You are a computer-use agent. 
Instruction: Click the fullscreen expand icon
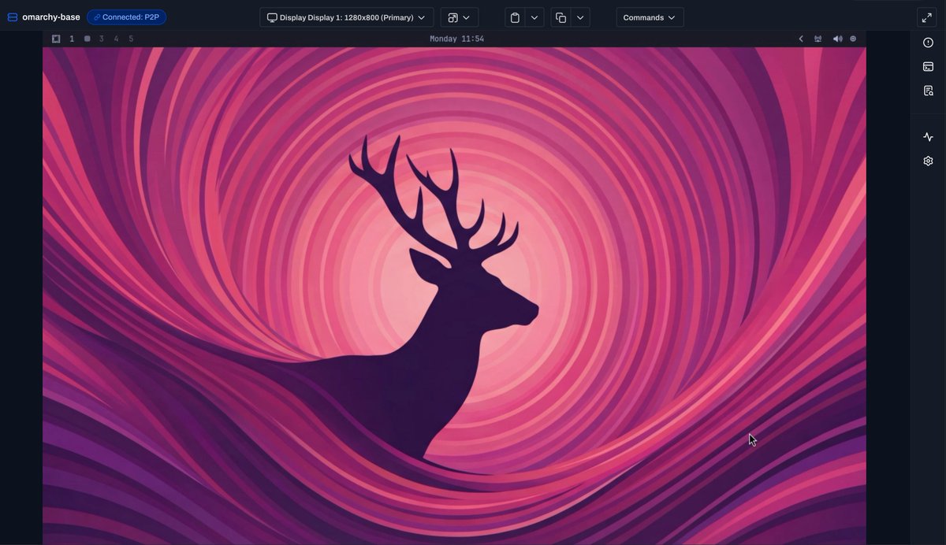[x=927, y=17]
